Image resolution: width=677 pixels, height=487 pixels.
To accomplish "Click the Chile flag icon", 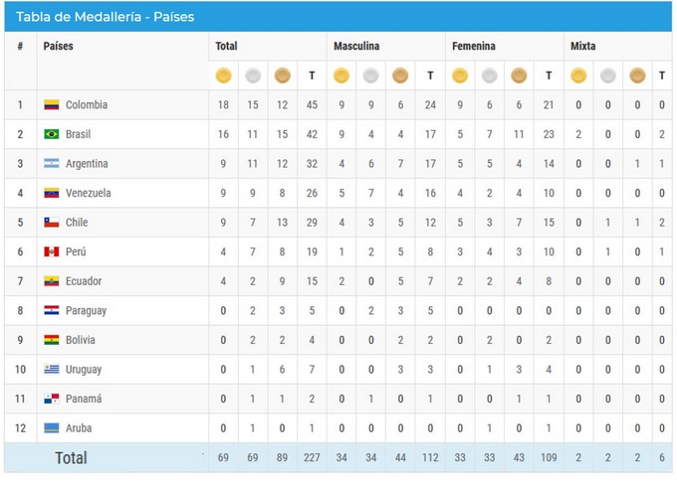I will click(52, 223).
